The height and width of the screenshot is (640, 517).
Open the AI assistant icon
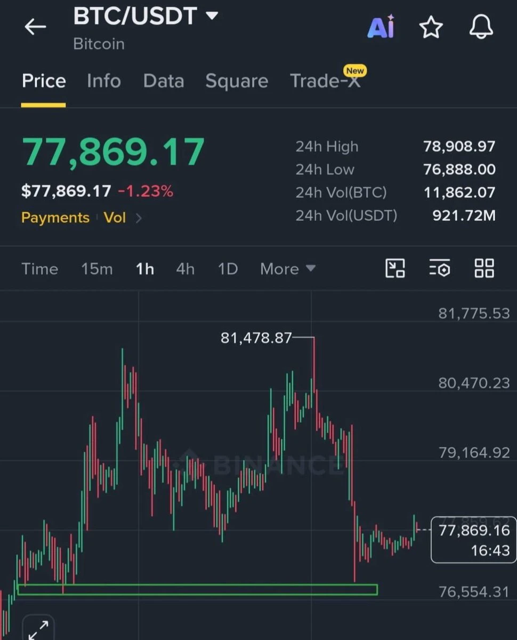(x=381, y=26)
